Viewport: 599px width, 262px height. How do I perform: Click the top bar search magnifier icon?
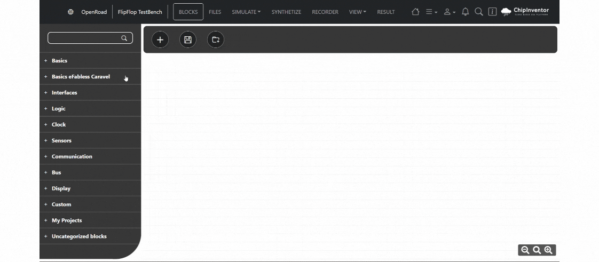tap(479, 12)
